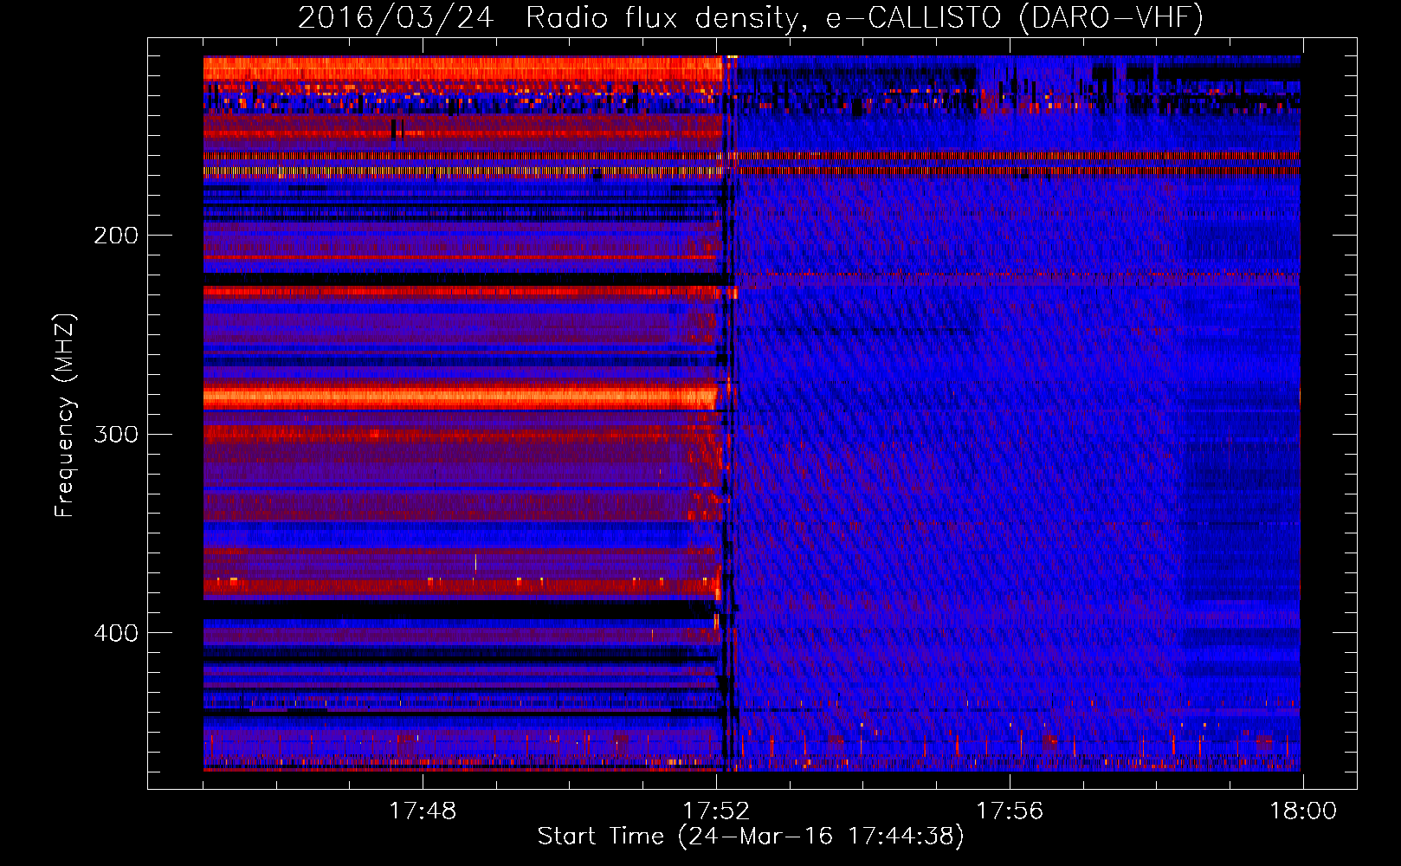Click the '17:52' time tick label

pos(716,811)
